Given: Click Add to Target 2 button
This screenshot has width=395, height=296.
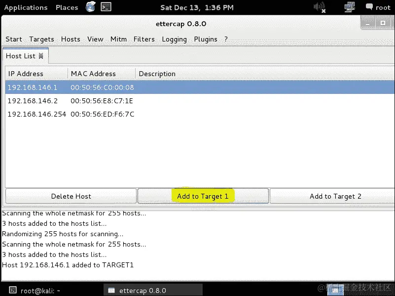Looking at the screenshot, I should pyautogui.click(x=332, y=196).
